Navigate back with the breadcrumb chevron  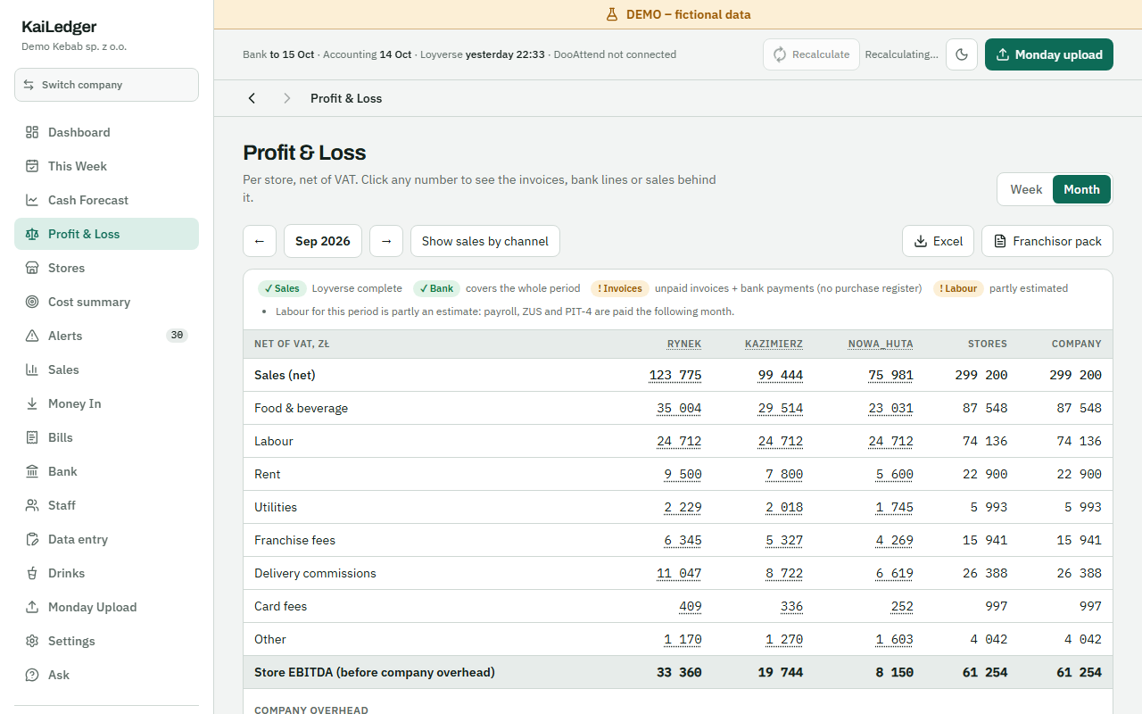(252, 98)
